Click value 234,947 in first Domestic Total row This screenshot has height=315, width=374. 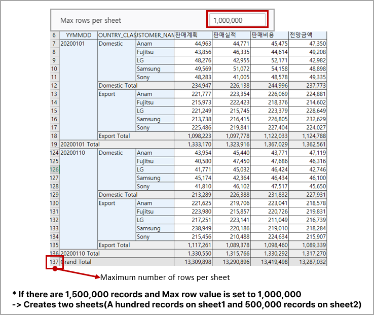(193, 86)
